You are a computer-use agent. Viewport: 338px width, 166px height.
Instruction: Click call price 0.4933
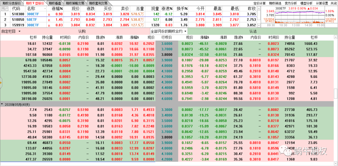(x=149, y=110)
